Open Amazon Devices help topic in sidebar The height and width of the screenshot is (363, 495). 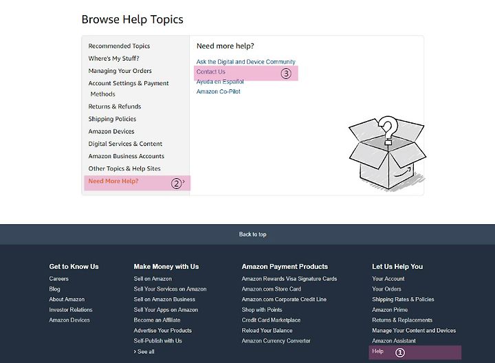[x=111, y=131]
